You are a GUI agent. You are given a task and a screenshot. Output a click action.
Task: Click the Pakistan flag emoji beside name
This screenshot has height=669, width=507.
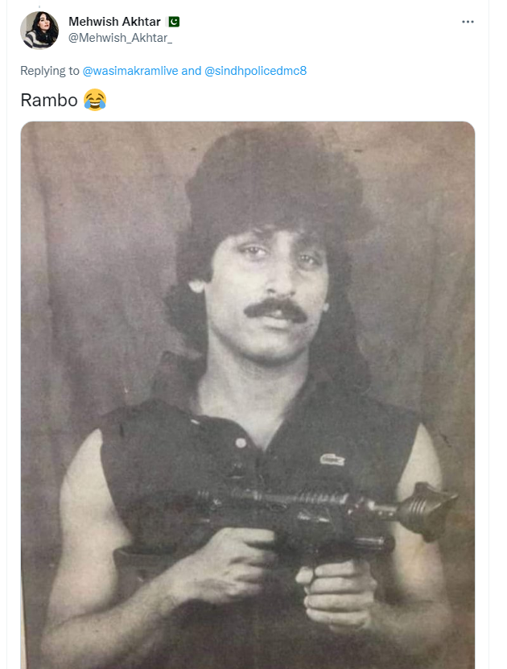point(174,22)
